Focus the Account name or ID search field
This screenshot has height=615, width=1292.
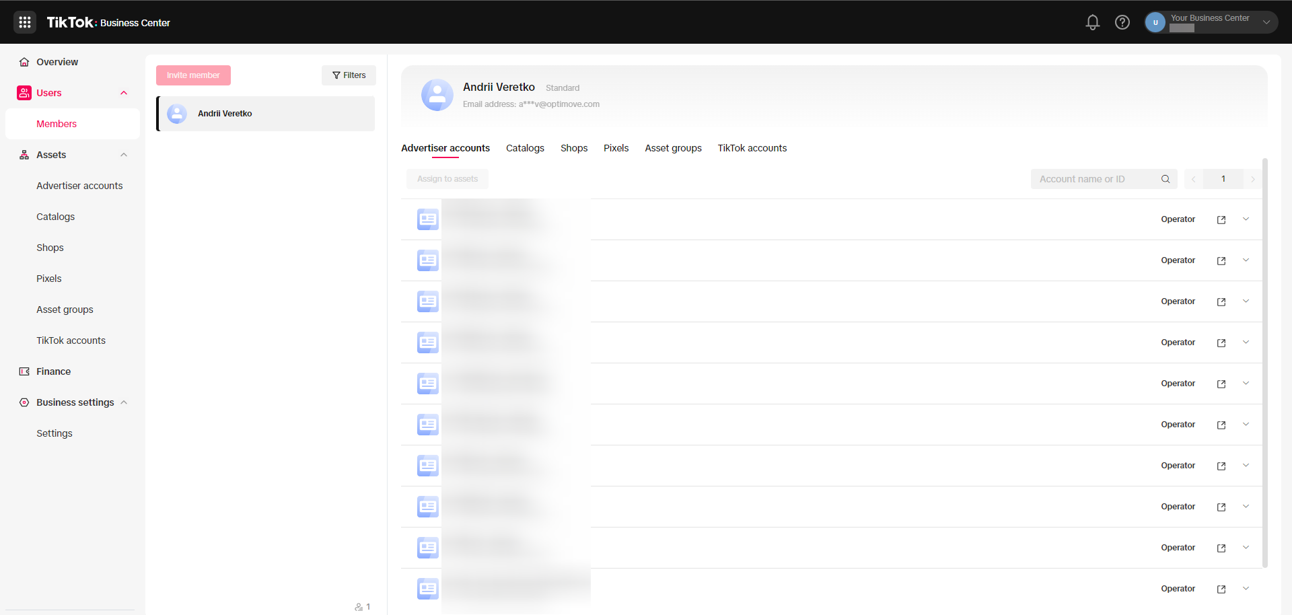click(x=1104, y=179)
